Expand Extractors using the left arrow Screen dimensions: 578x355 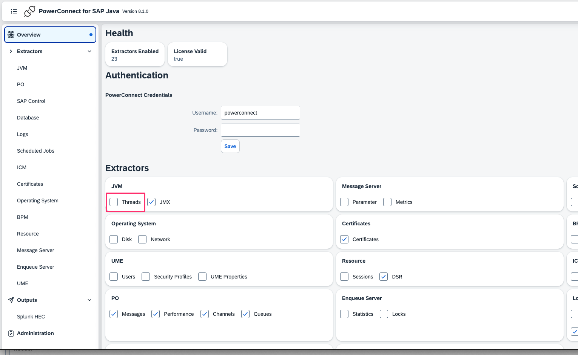click(11, 51)
